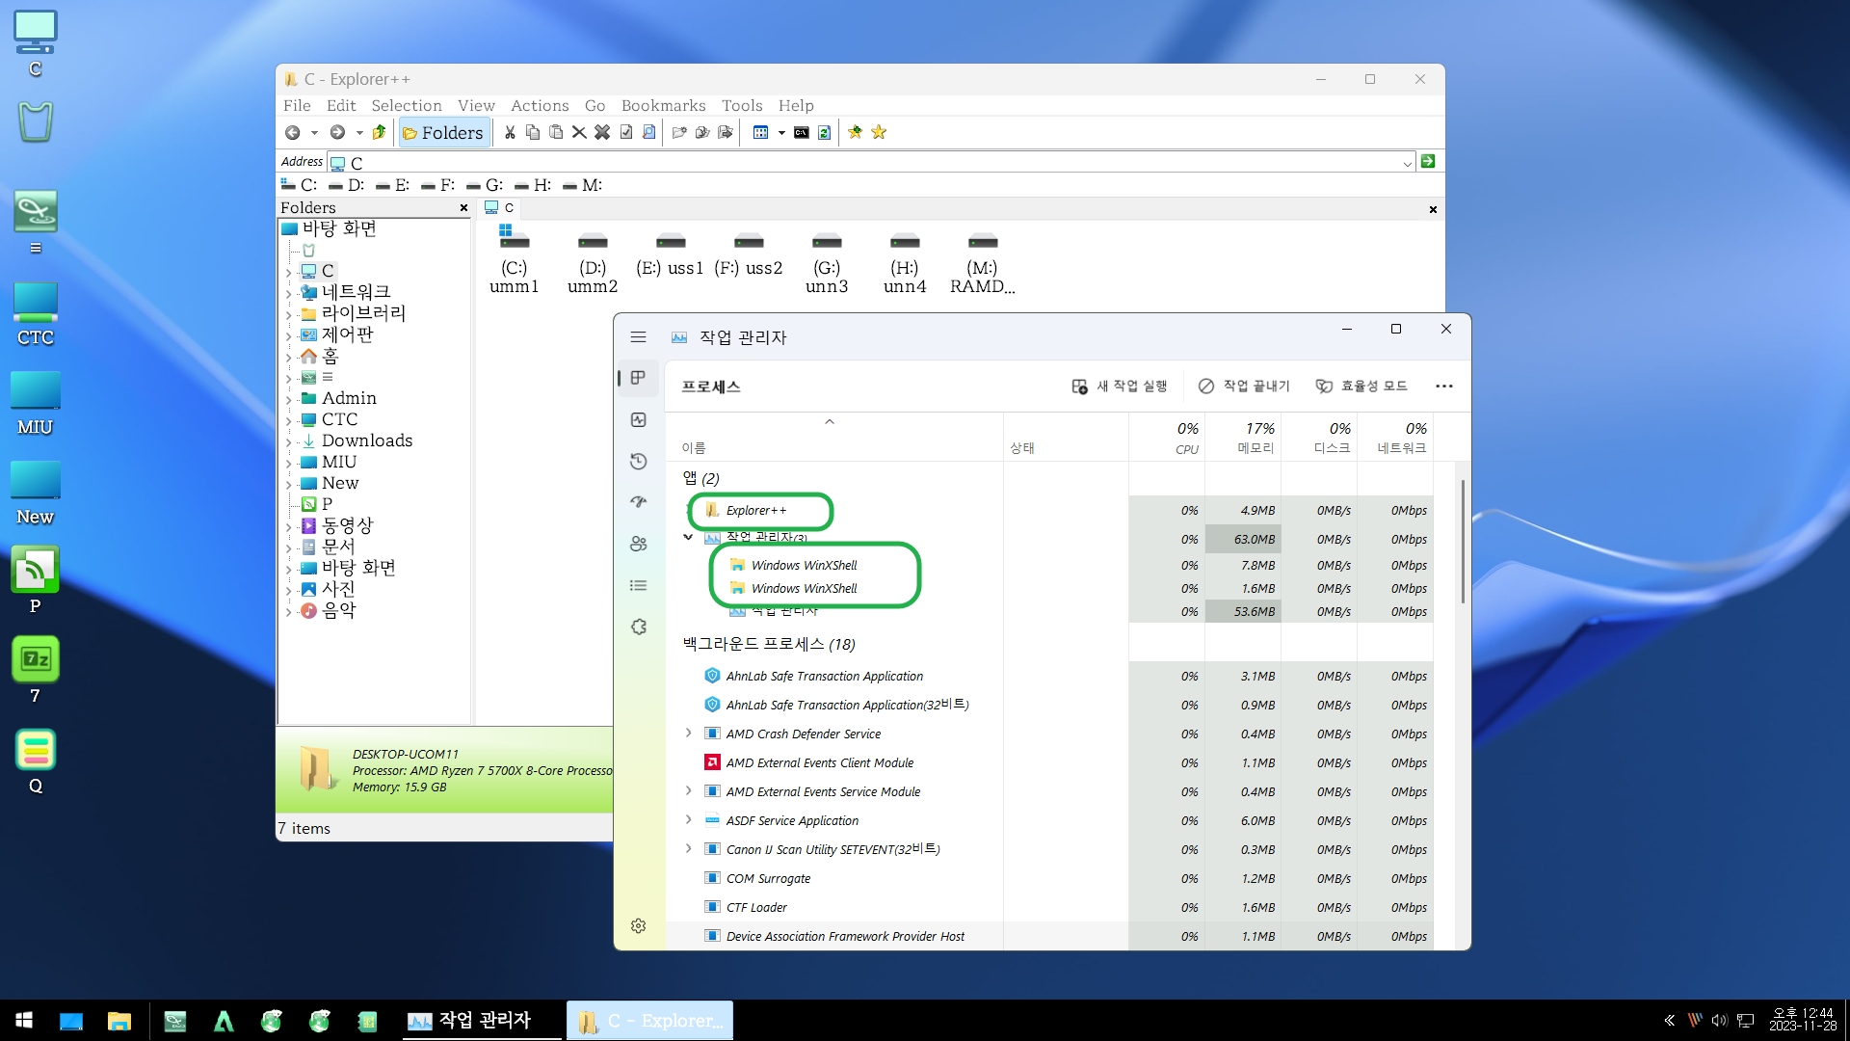Sort processes by 메모리 column header
This screenshot has height=1041, width=1850.
1243,438
